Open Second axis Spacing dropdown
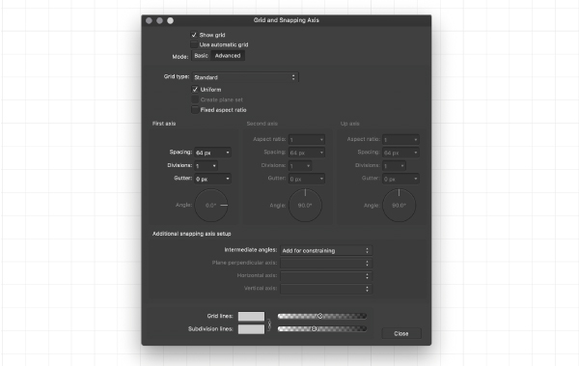579x366 pixels. pos(307,153)
